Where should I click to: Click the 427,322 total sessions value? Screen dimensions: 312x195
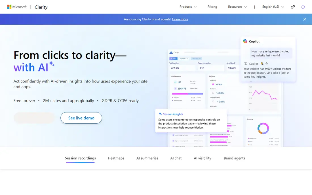pyautogui.click(x=175, y=68)
